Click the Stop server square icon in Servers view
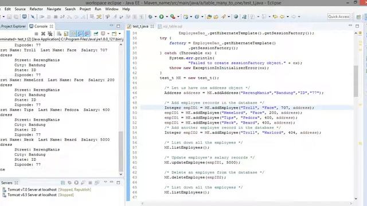The height and width of the screenshot is (206, 367). click(x=90, y=183)
